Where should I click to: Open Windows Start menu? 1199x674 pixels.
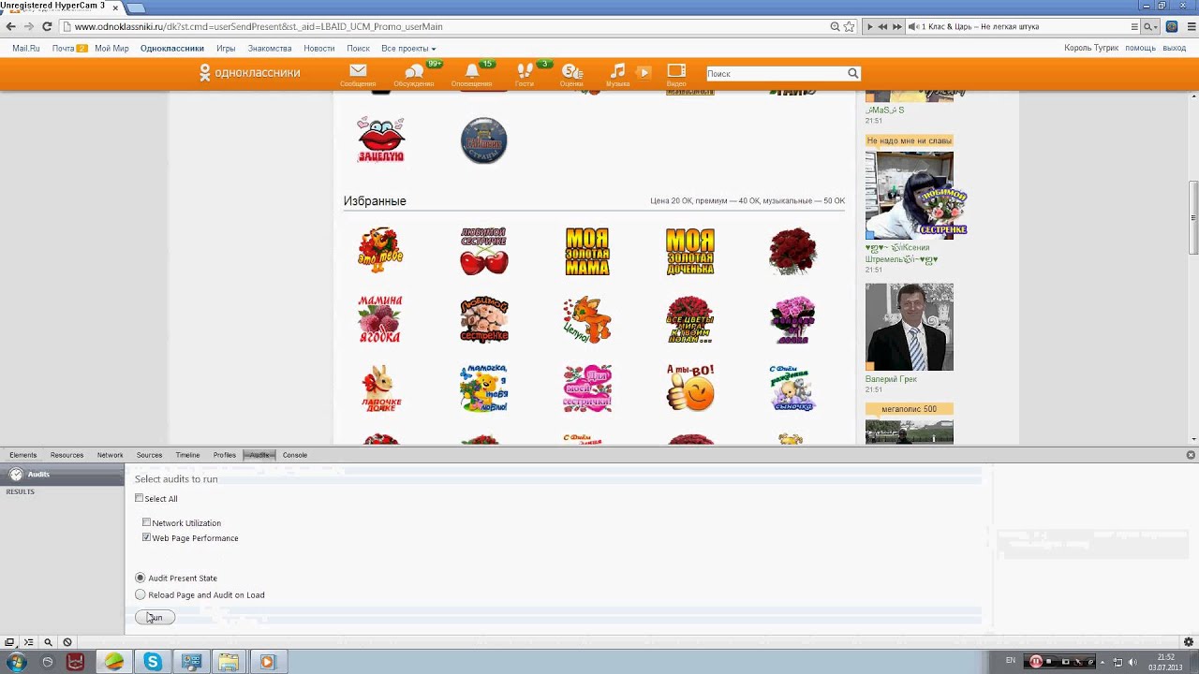coord(16,662)
